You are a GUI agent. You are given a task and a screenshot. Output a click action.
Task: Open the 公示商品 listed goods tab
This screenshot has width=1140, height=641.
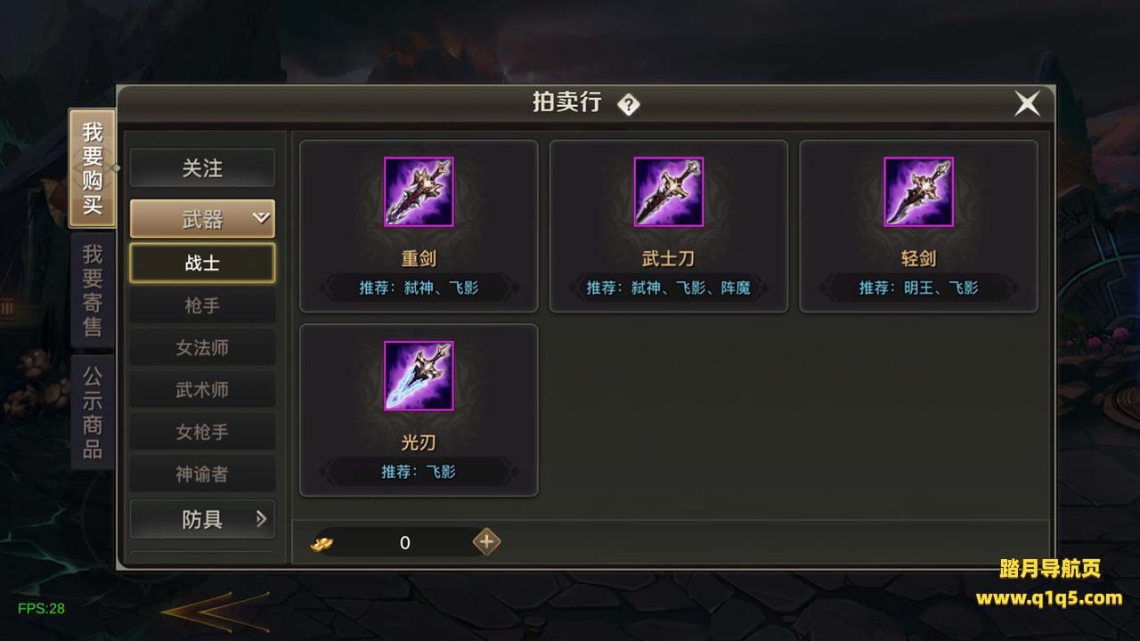pyautogui.click(x=93, y=412)
